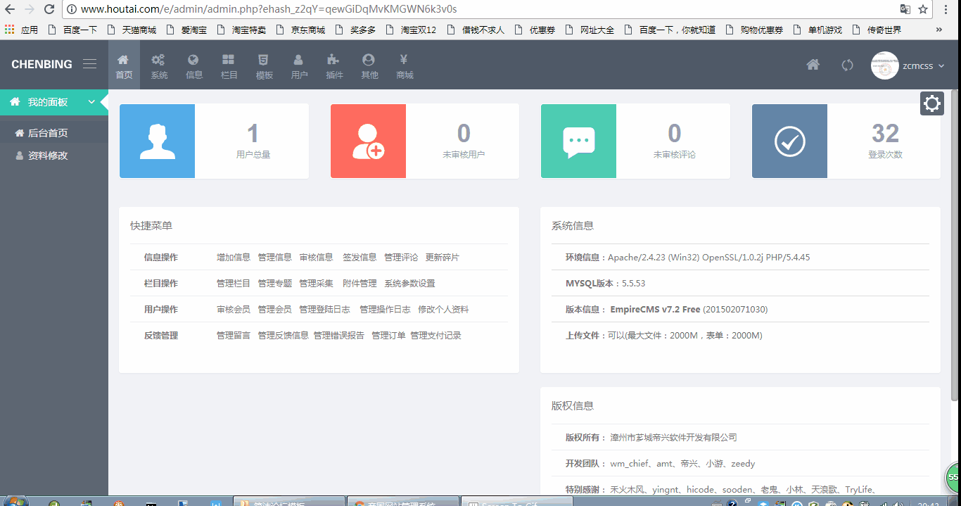Click the 增加信息 link
This screenshot has width=961, height=506.
[x=234, y=258]
